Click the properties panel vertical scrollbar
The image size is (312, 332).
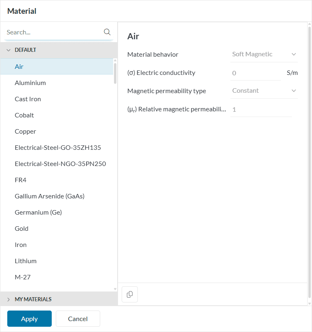310,162
